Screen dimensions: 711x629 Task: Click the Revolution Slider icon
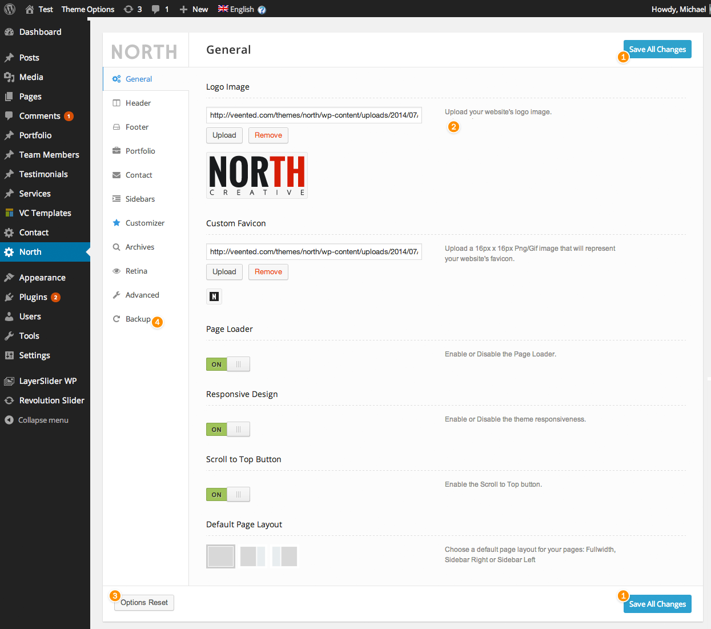click(9, 400)
